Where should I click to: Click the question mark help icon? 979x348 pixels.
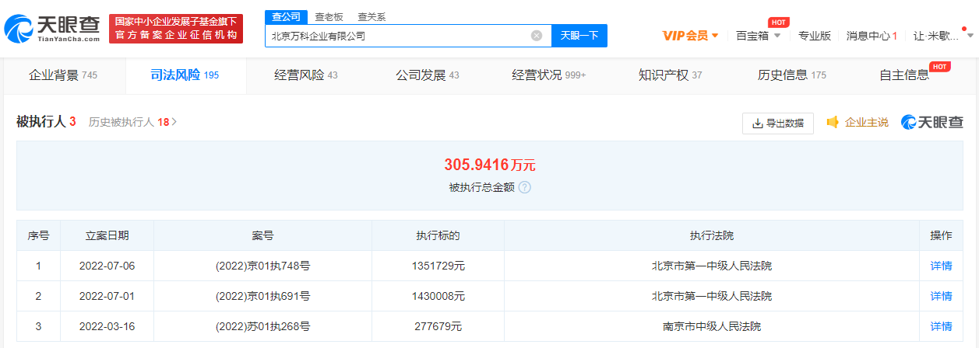(525, 187)
